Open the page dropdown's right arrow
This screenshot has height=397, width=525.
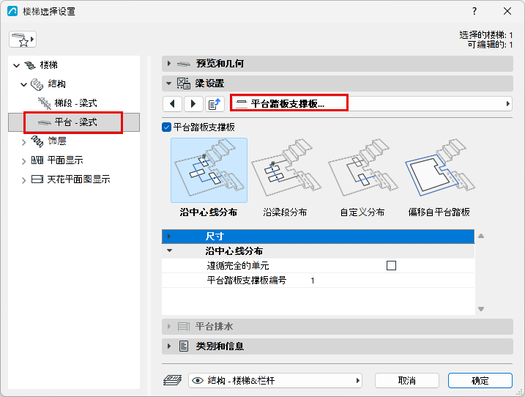(x=508, y=104)
